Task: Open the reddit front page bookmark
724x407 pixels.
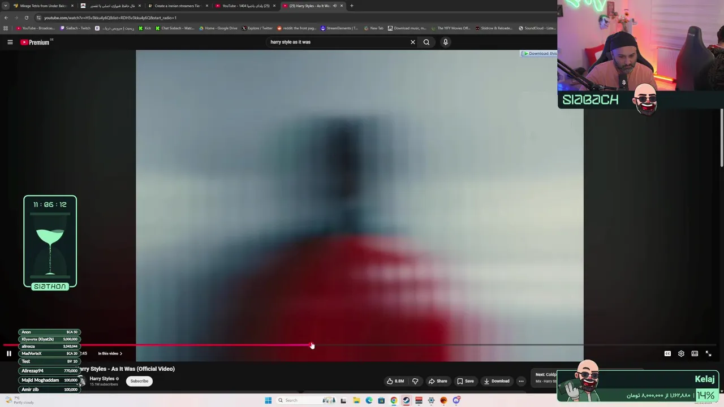Action: (297, 28)
